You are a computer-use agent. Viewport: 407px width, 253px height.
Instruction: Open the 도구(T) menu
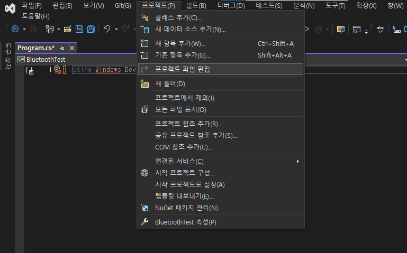click(x=336, y=5)
